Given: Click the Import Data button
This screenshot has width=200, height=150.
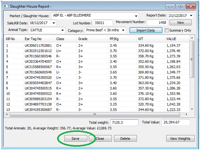Looking at the screenshot, I should 146,30.
